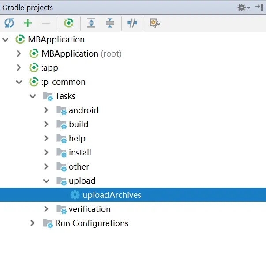Select the Run Configurations folder

[92, 223]
